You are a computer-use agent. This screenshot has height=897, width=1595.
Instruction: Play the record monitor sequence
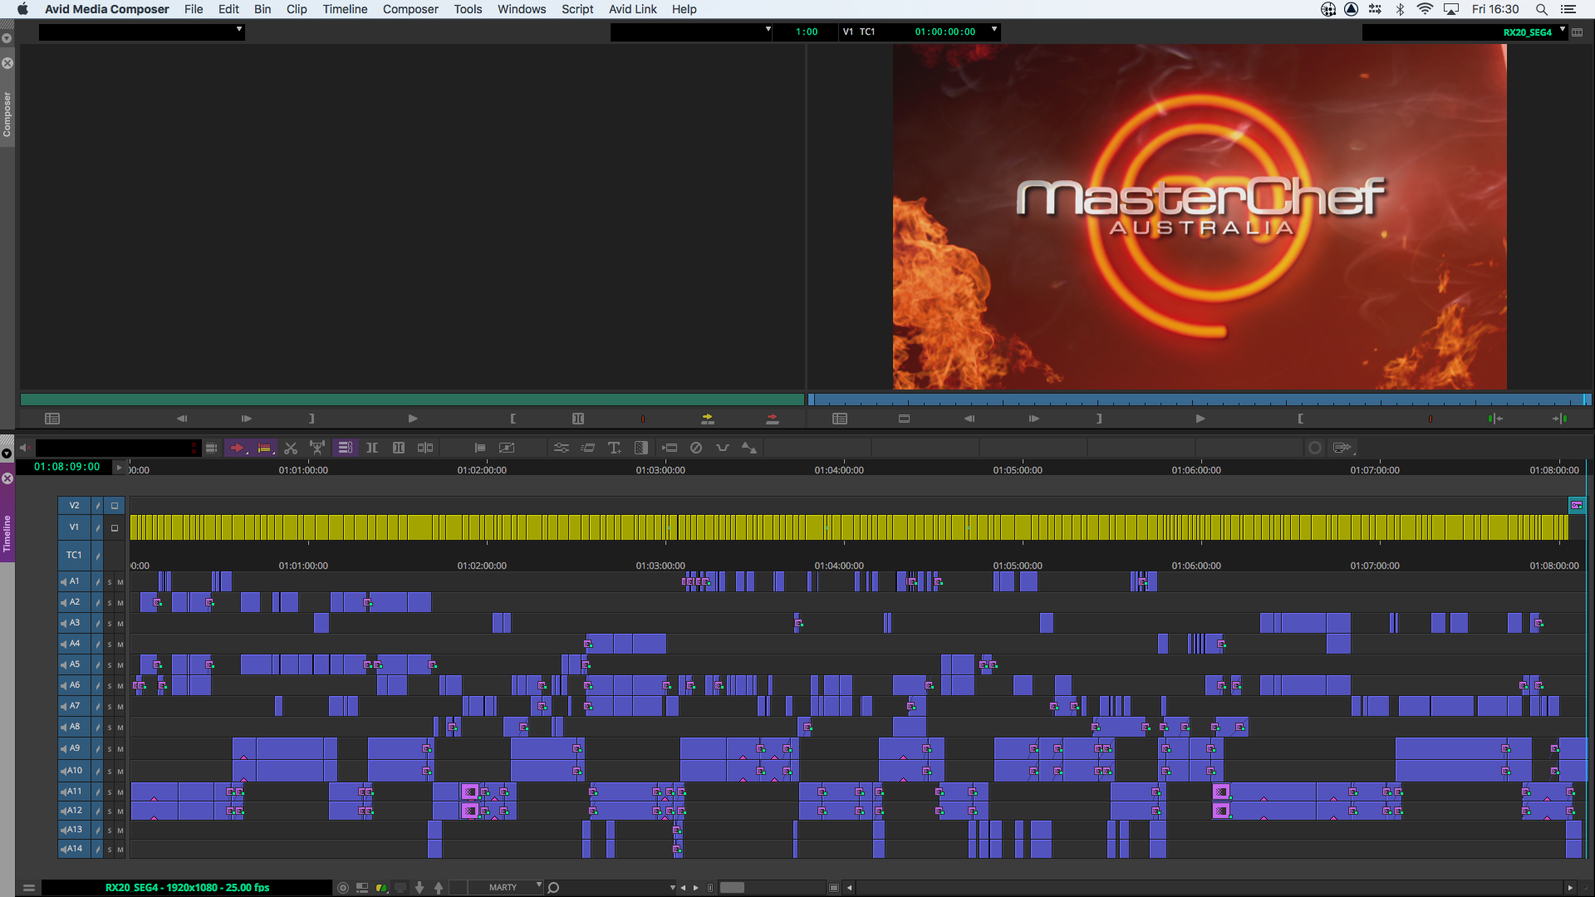pyautogui.click(x=1200, y=419)
